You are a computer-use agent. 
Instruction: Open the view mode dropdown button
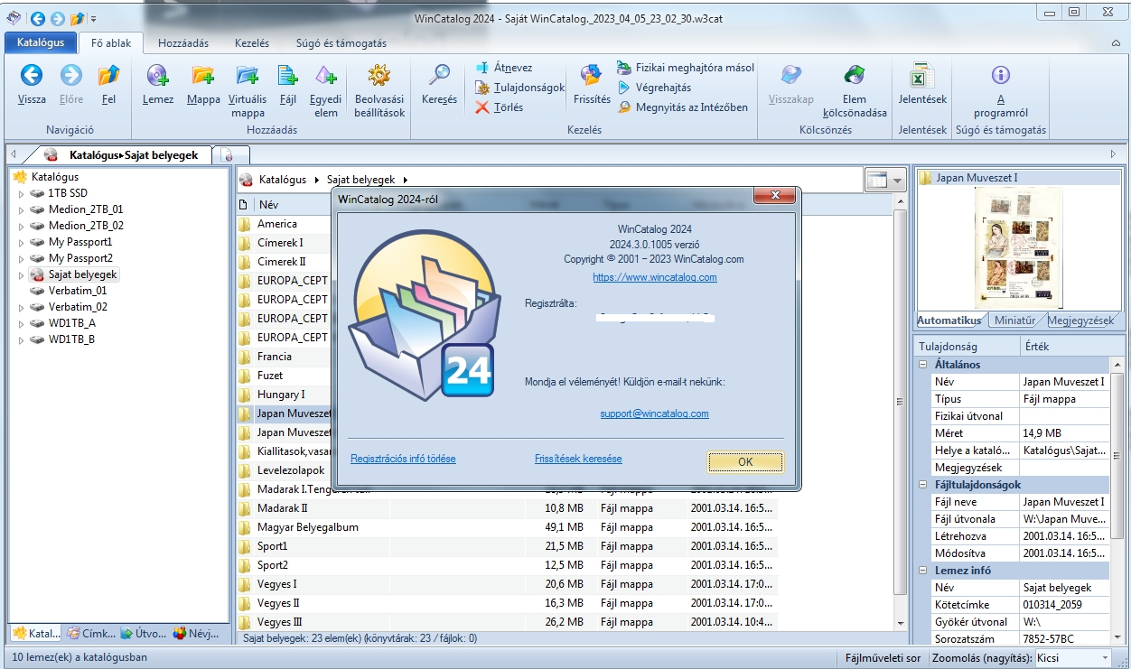tap(897, 181)
